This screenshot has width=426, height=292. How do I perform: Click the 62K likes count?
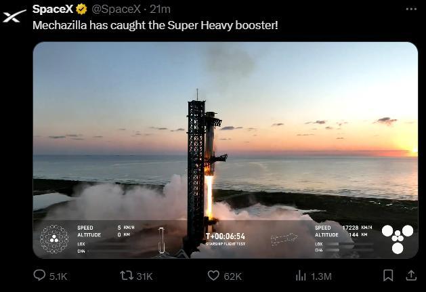coord(233,276)
